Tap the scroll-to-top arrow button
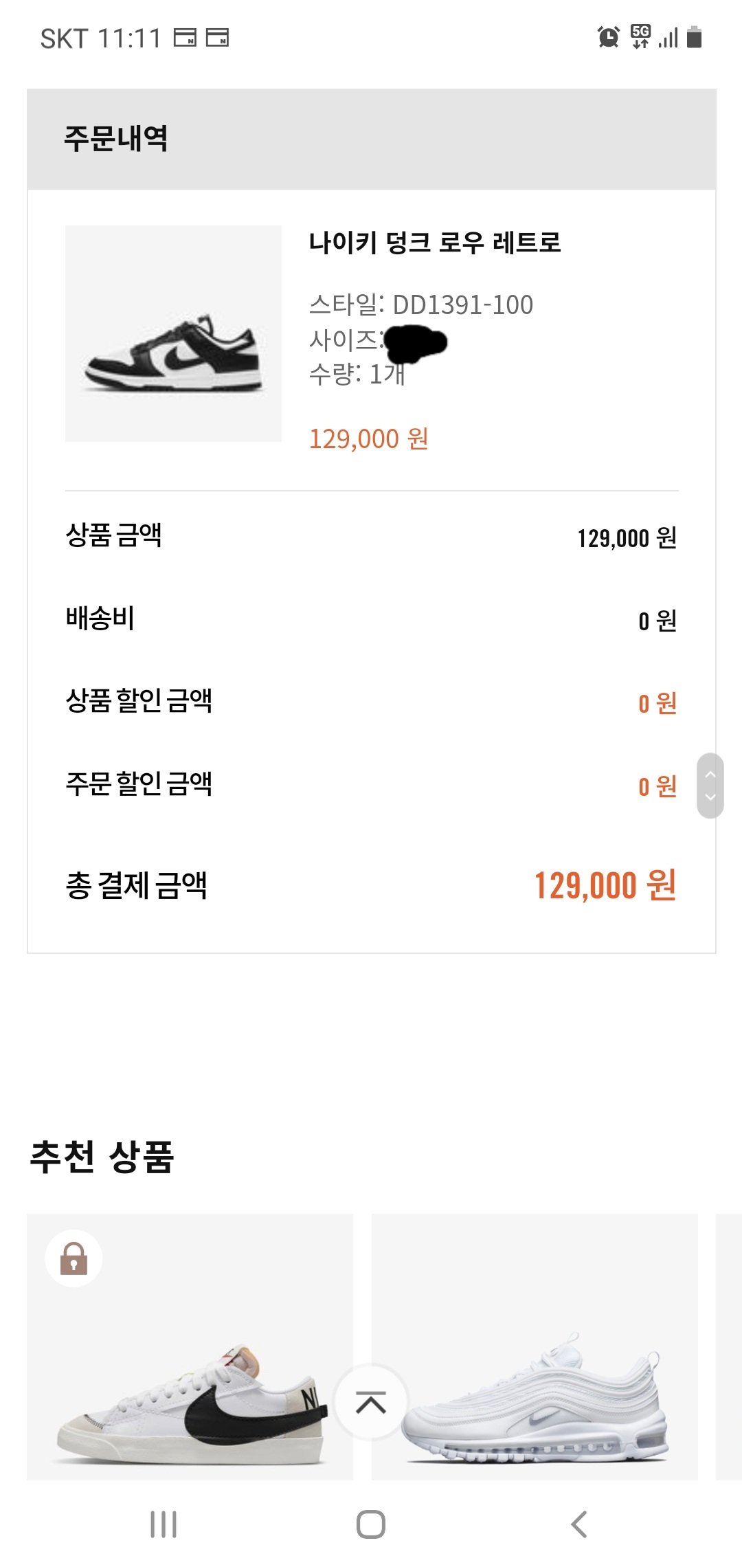This screenshot has width=742, height=1567. click(x=371, y=1402)
